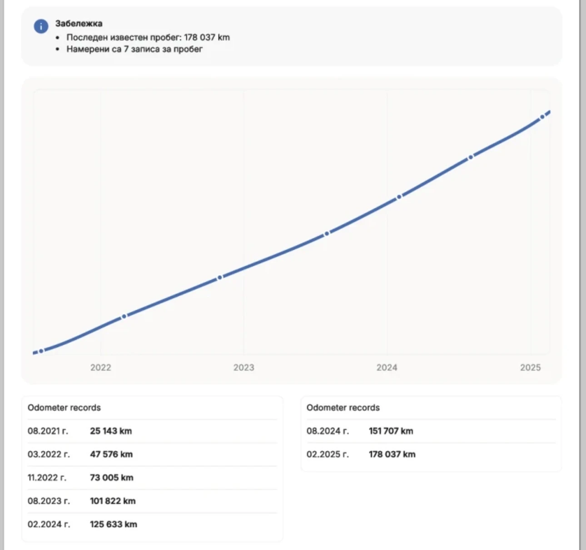
Task: Click the blue info icon beside Забележка
Action: [x=41, y=26]
